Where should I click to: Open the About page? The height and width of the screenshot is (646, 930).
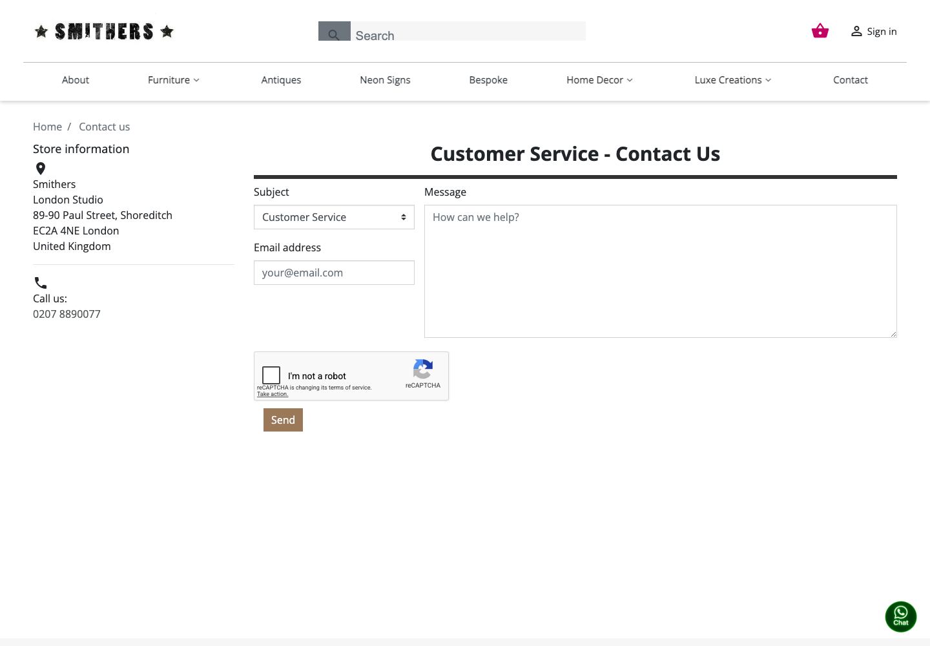click(x=76, y=80)
